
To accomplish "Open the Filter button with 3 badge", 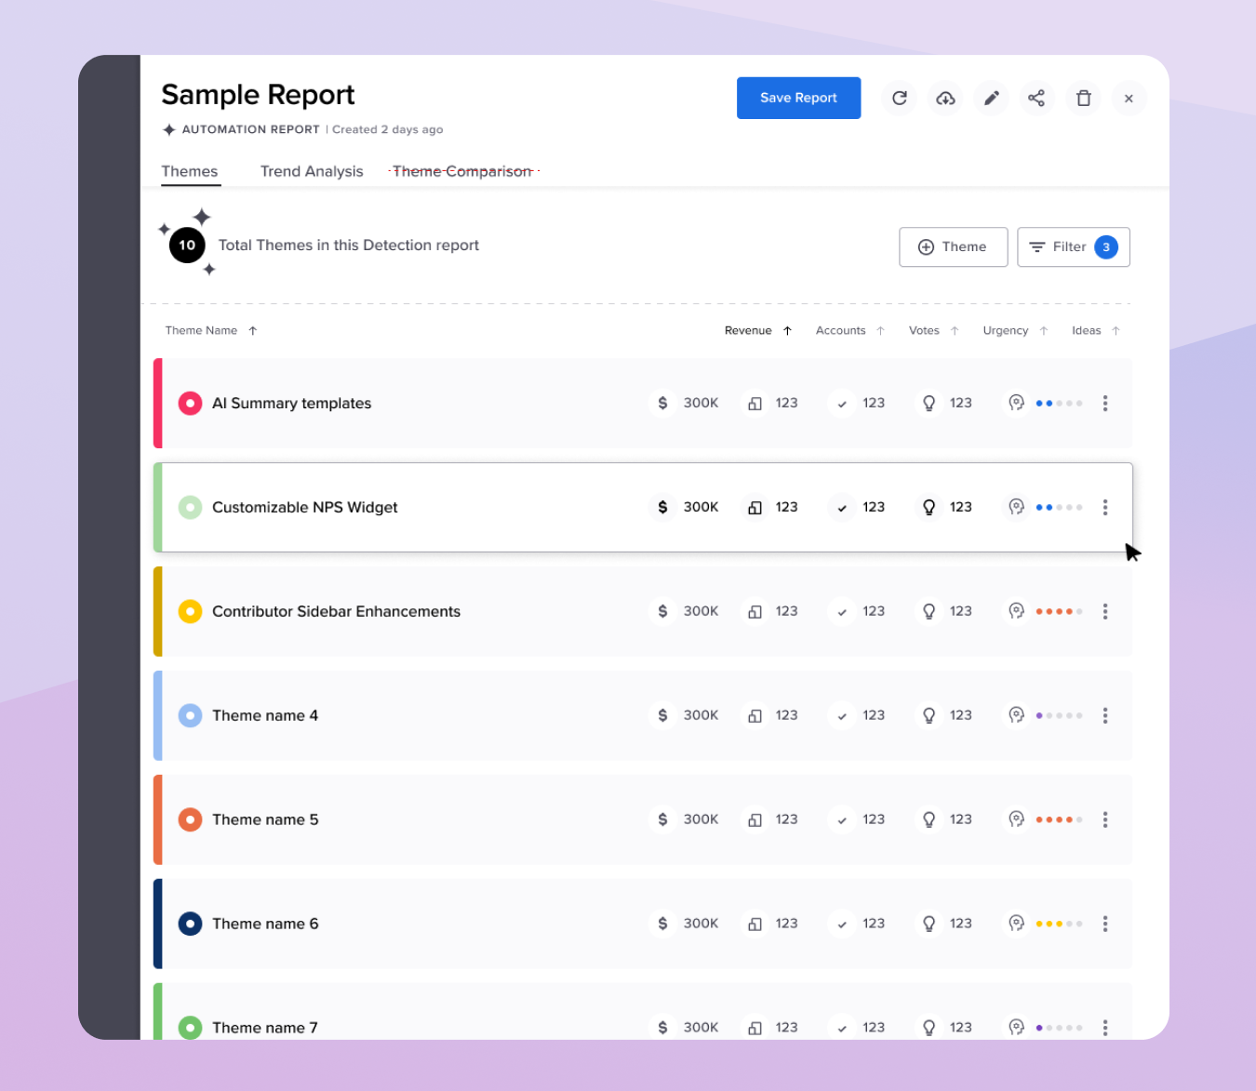I will coord(1073,247).
